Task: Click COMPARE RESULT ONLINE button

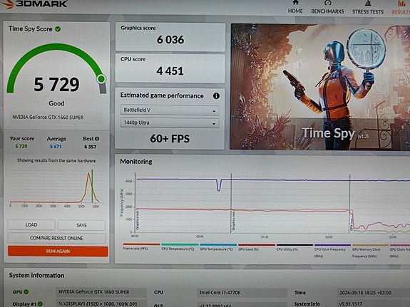Action: pyautogui.click(x=57, y=238)
